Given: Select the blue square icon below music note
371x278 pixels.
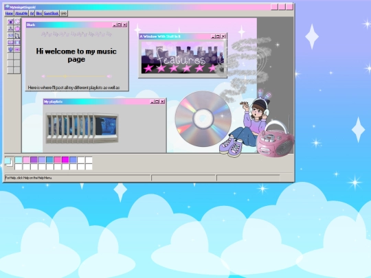Looking at the screenshot, I should coord(17,43).
